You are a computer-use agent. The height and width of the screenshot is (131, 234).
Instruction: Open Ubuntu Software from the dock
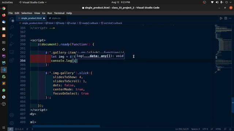[x=4, y=36]
